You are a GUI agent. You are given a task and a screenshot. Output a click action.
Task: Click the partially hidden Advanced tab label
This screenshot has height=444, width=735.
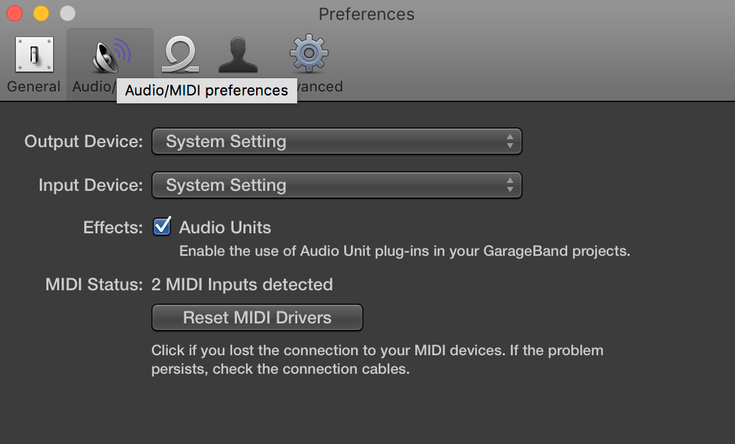pos(320,87)
